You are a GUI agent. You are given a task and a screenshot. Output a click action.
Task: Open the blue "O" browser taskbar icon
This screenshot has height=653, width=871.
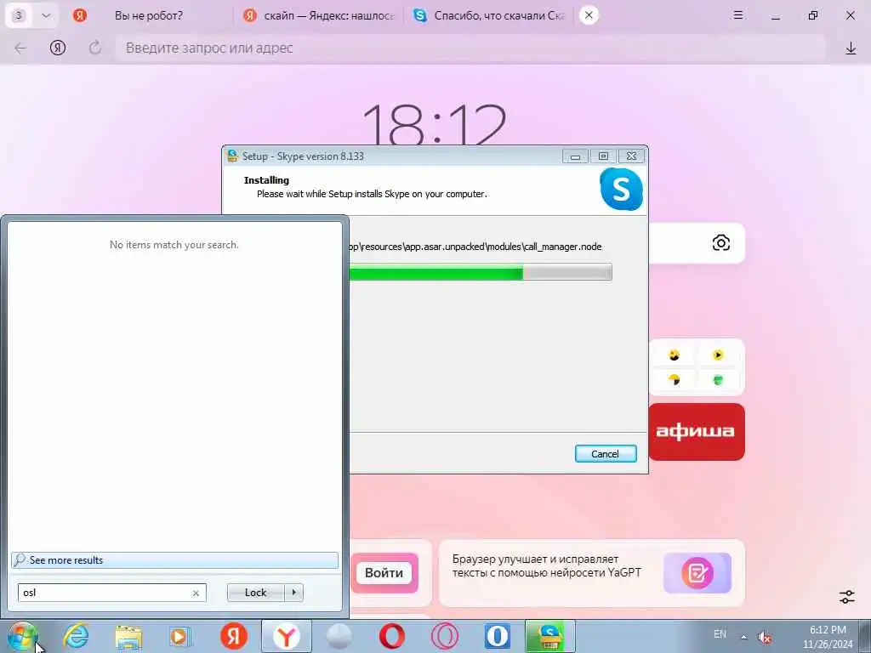pos(497,636)
